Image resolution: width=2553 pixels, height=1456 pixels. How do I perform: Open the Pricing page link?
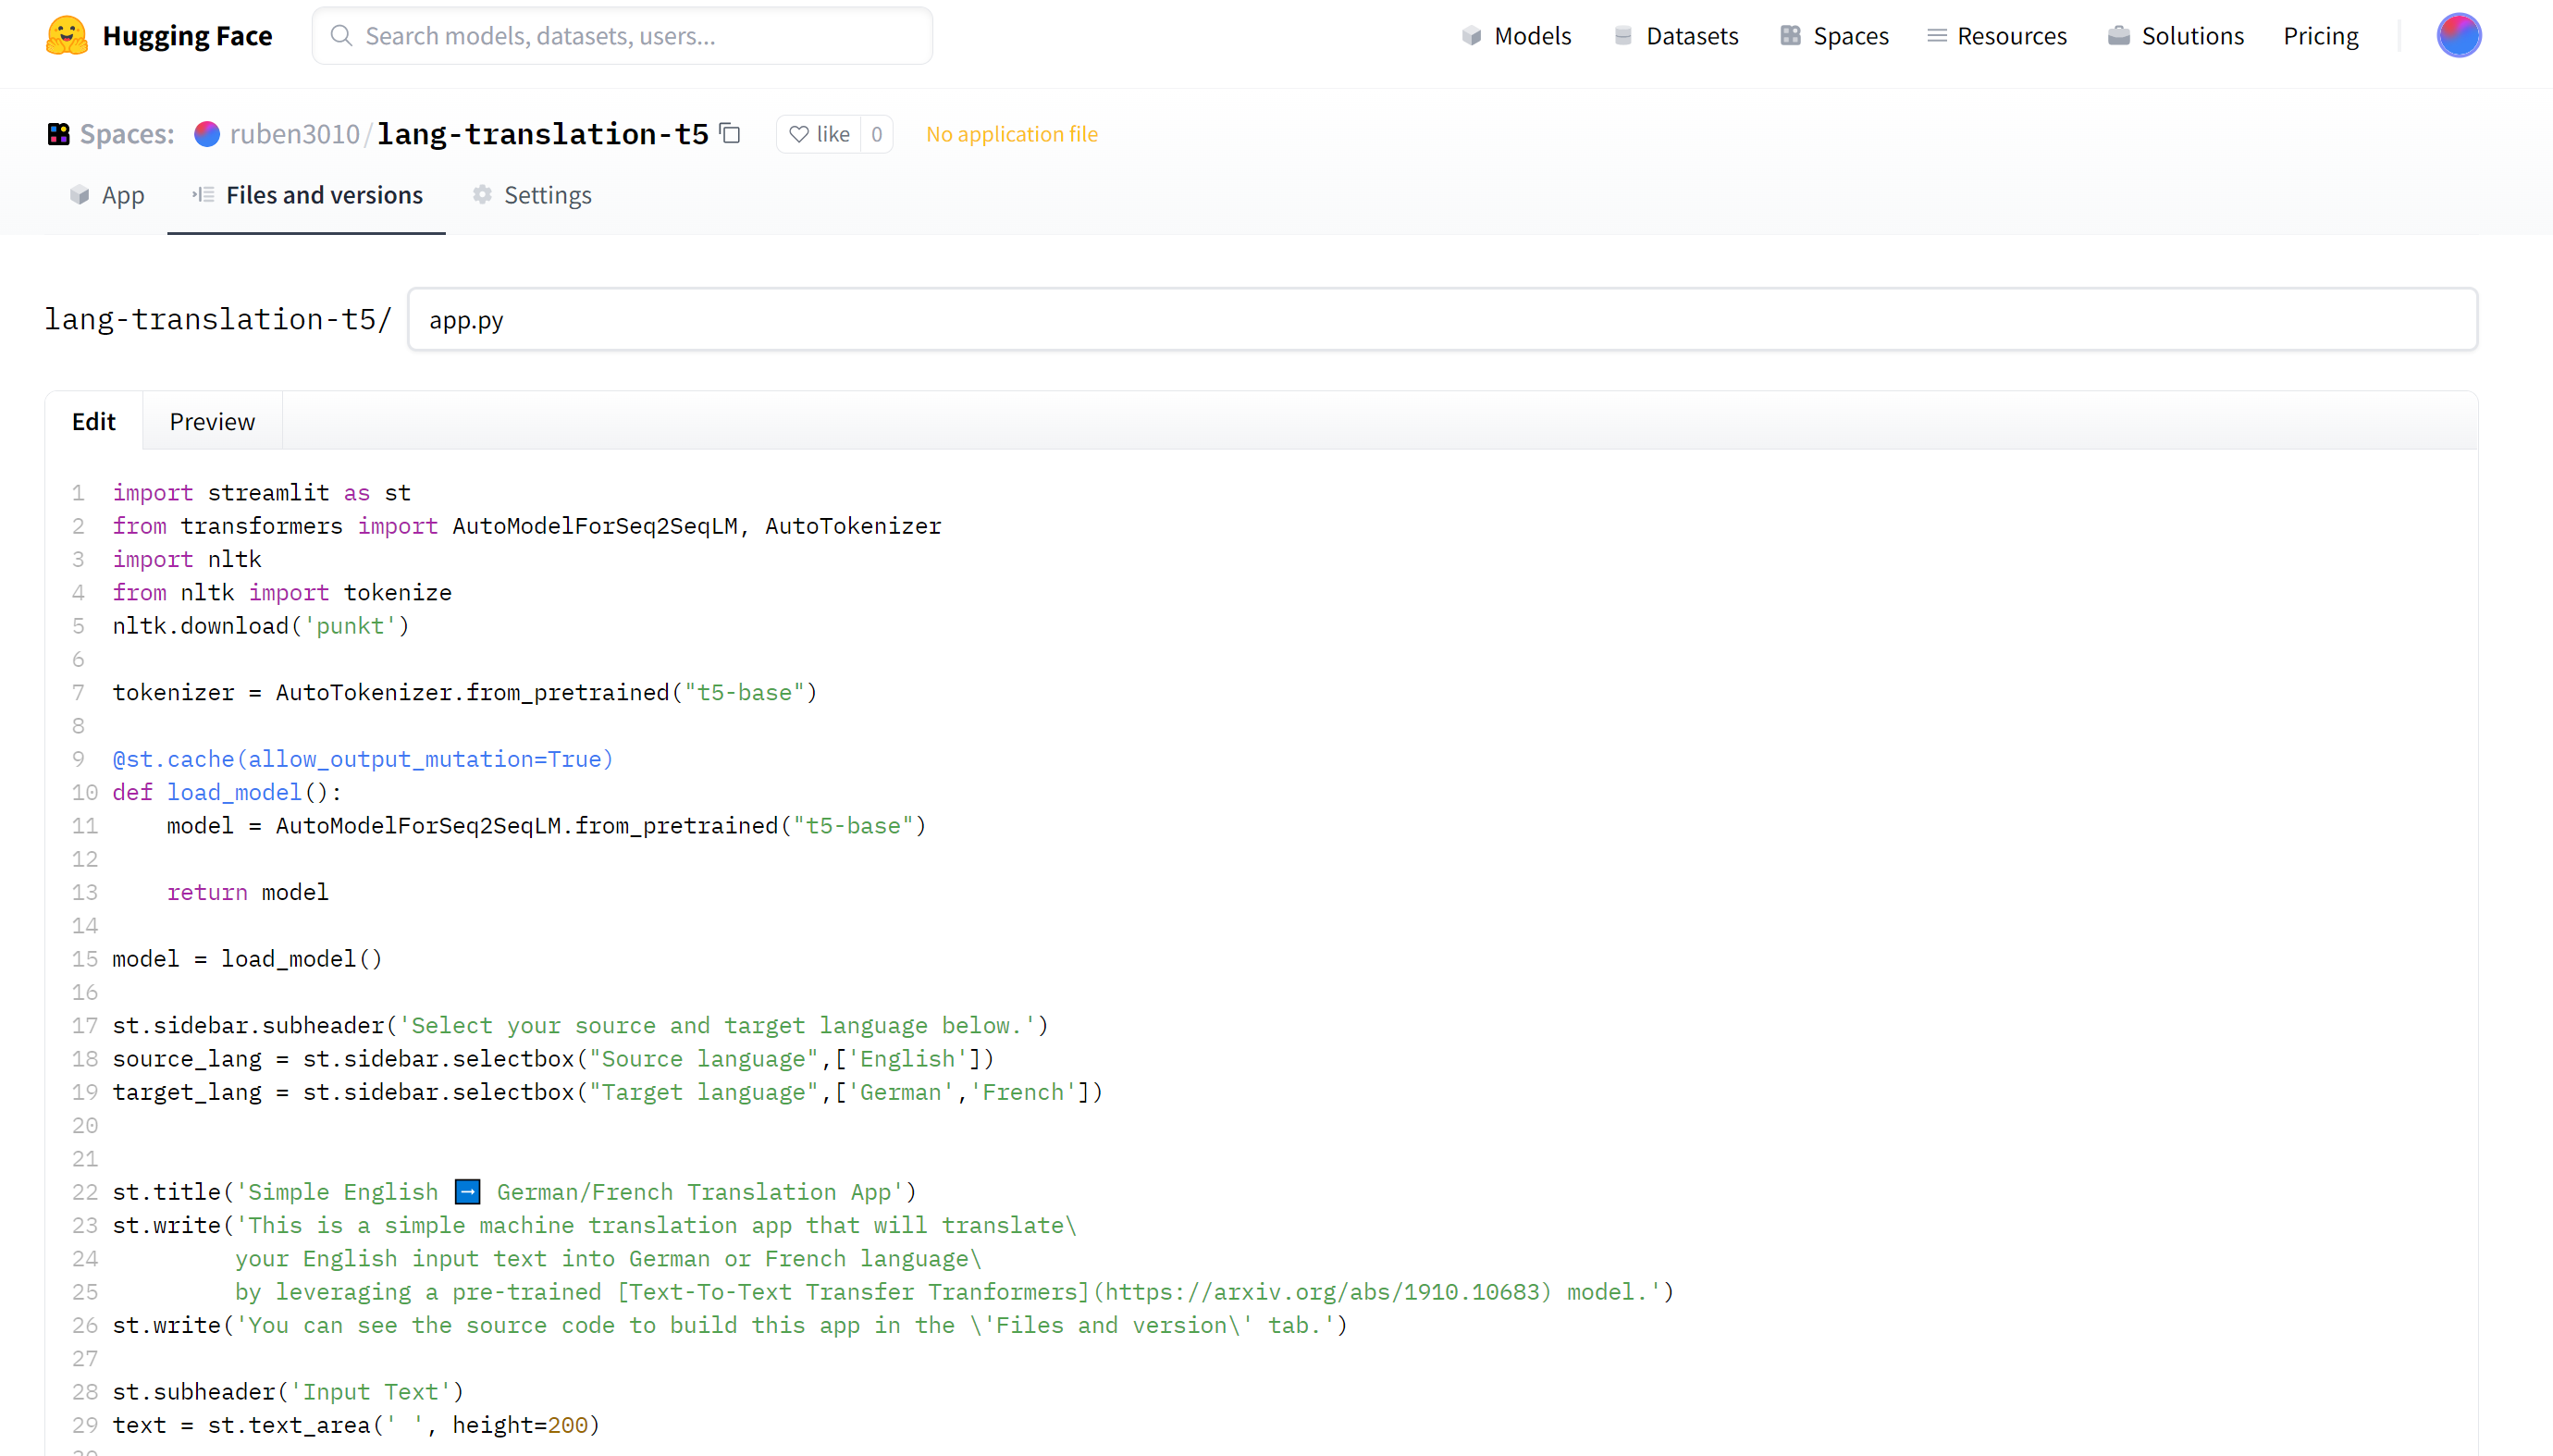click(2320, 36)
